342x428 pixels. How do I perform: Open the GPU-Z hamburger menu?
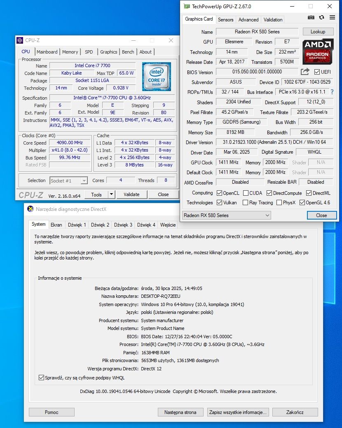click(332, 17)
